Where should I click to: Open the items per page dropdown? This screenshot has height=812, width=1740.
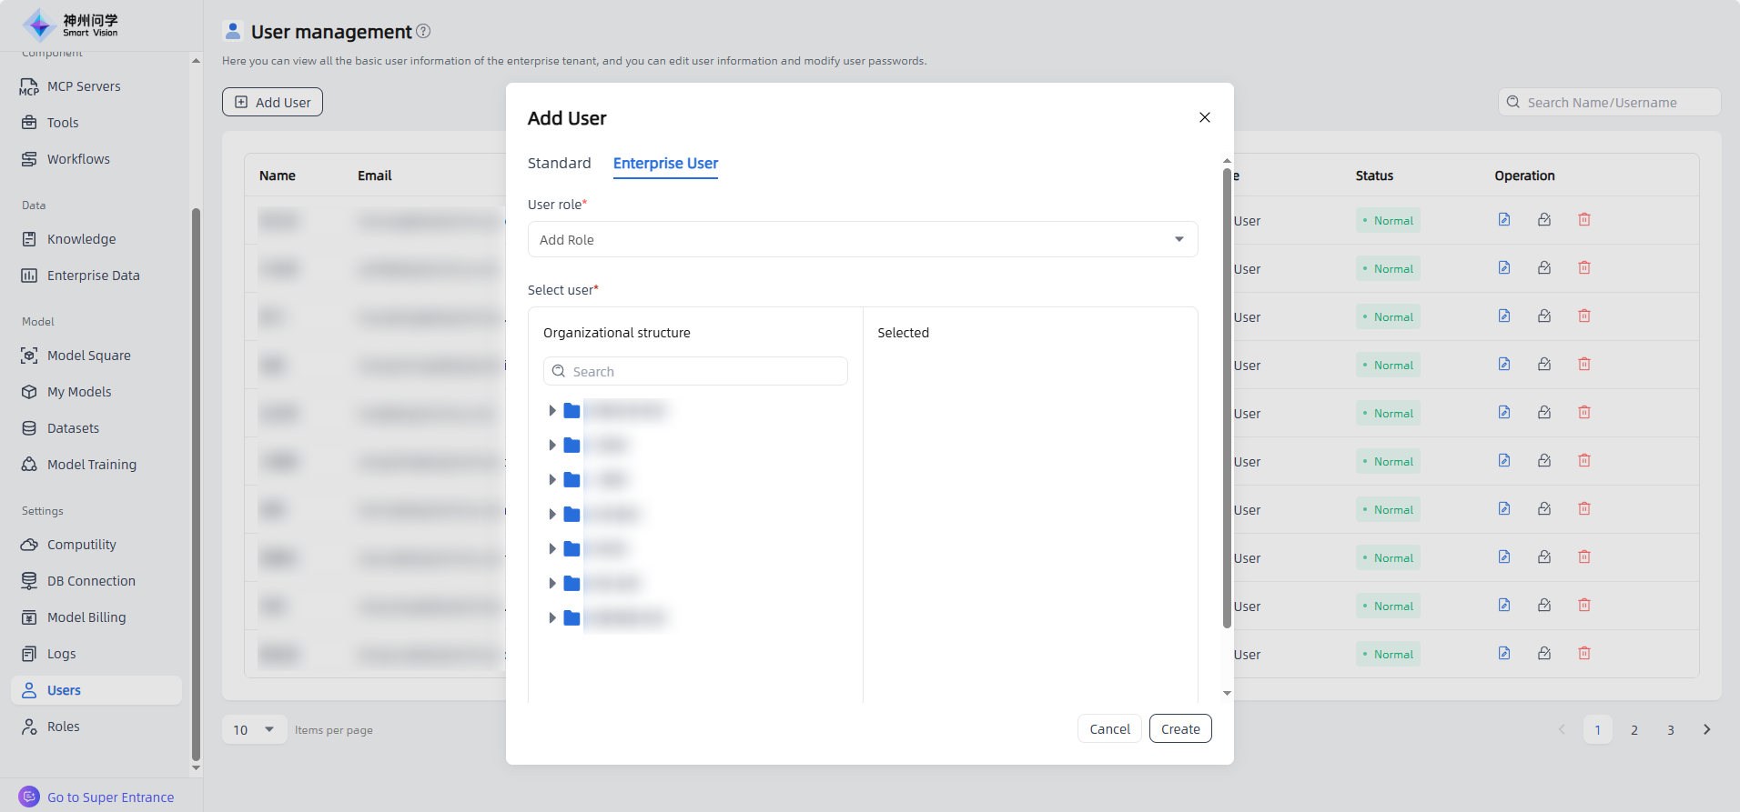click(254, 730)
